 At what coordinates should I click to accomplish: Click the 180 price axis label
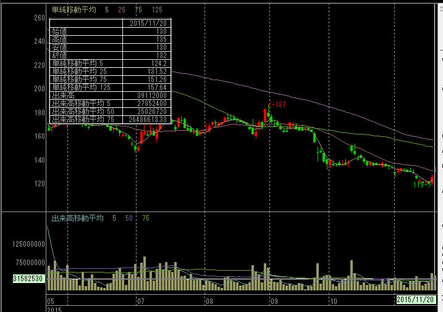(40, 113)
